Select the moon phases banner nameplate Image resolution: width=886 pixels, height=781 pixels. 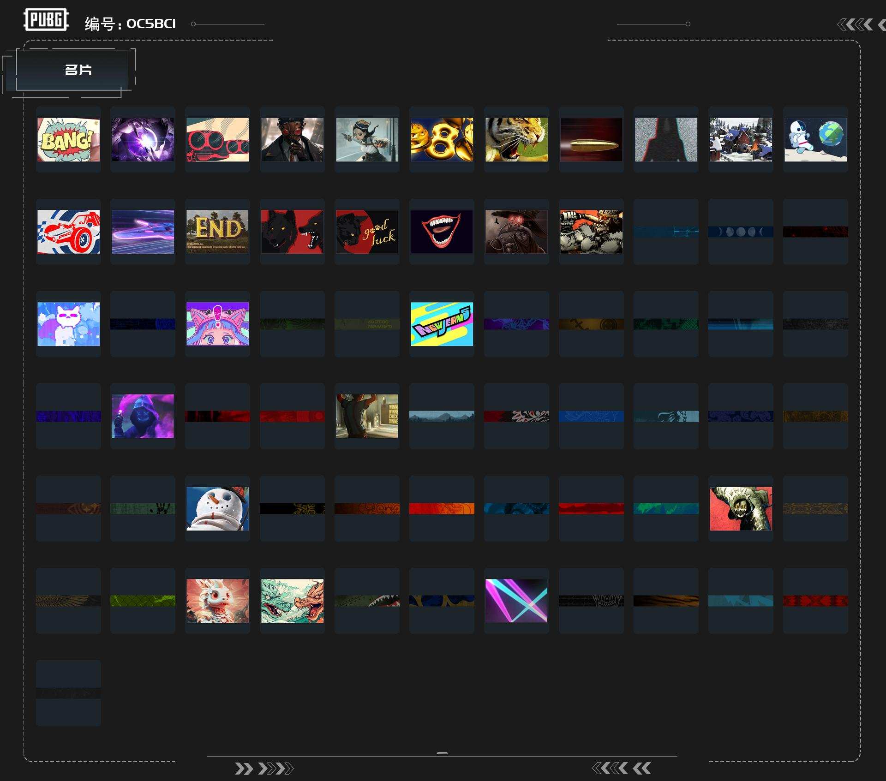(741, 232)
